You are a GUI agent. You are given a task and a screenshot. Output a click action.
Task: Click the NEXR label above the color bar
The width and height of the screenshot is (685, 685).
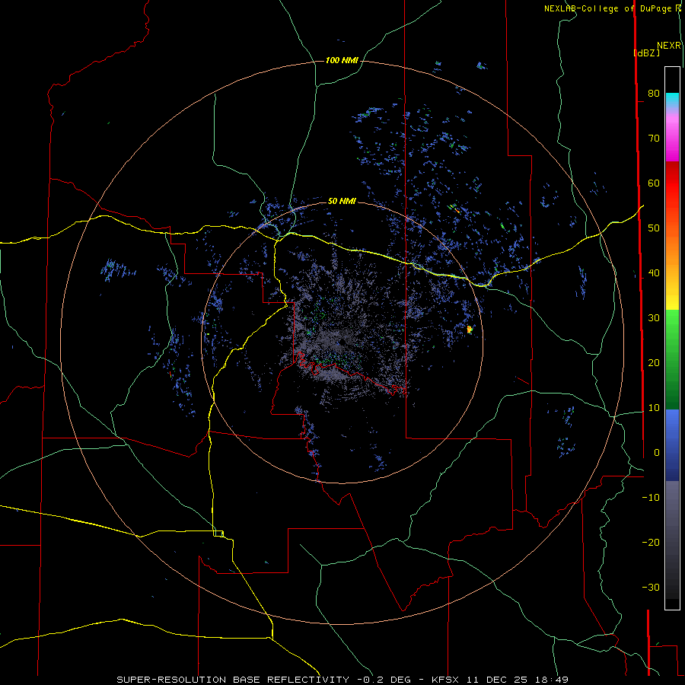pos(669,46)
